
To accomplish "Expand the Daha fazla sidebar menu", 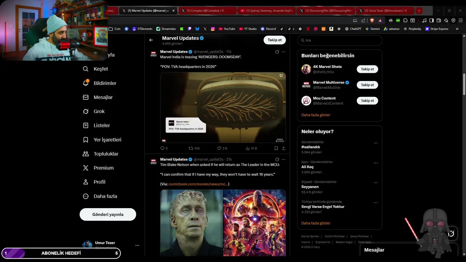I will 100,196.
